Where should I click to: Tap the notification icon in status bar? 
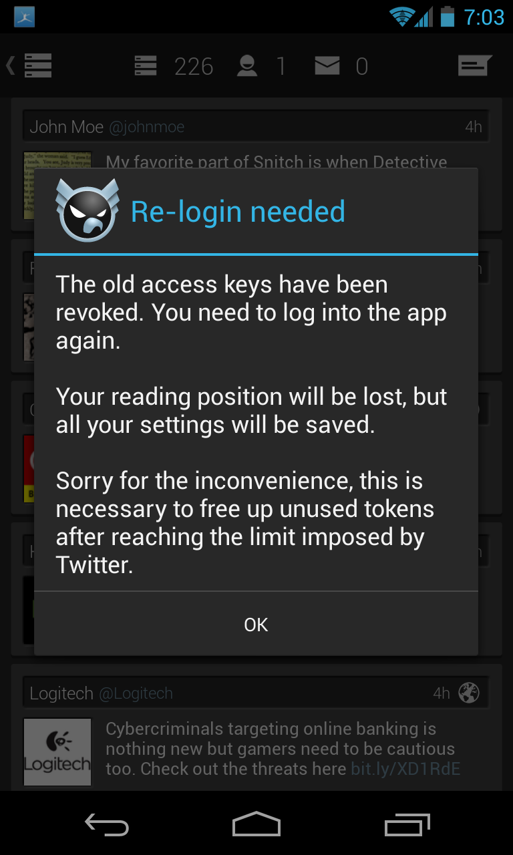point(24,17)
